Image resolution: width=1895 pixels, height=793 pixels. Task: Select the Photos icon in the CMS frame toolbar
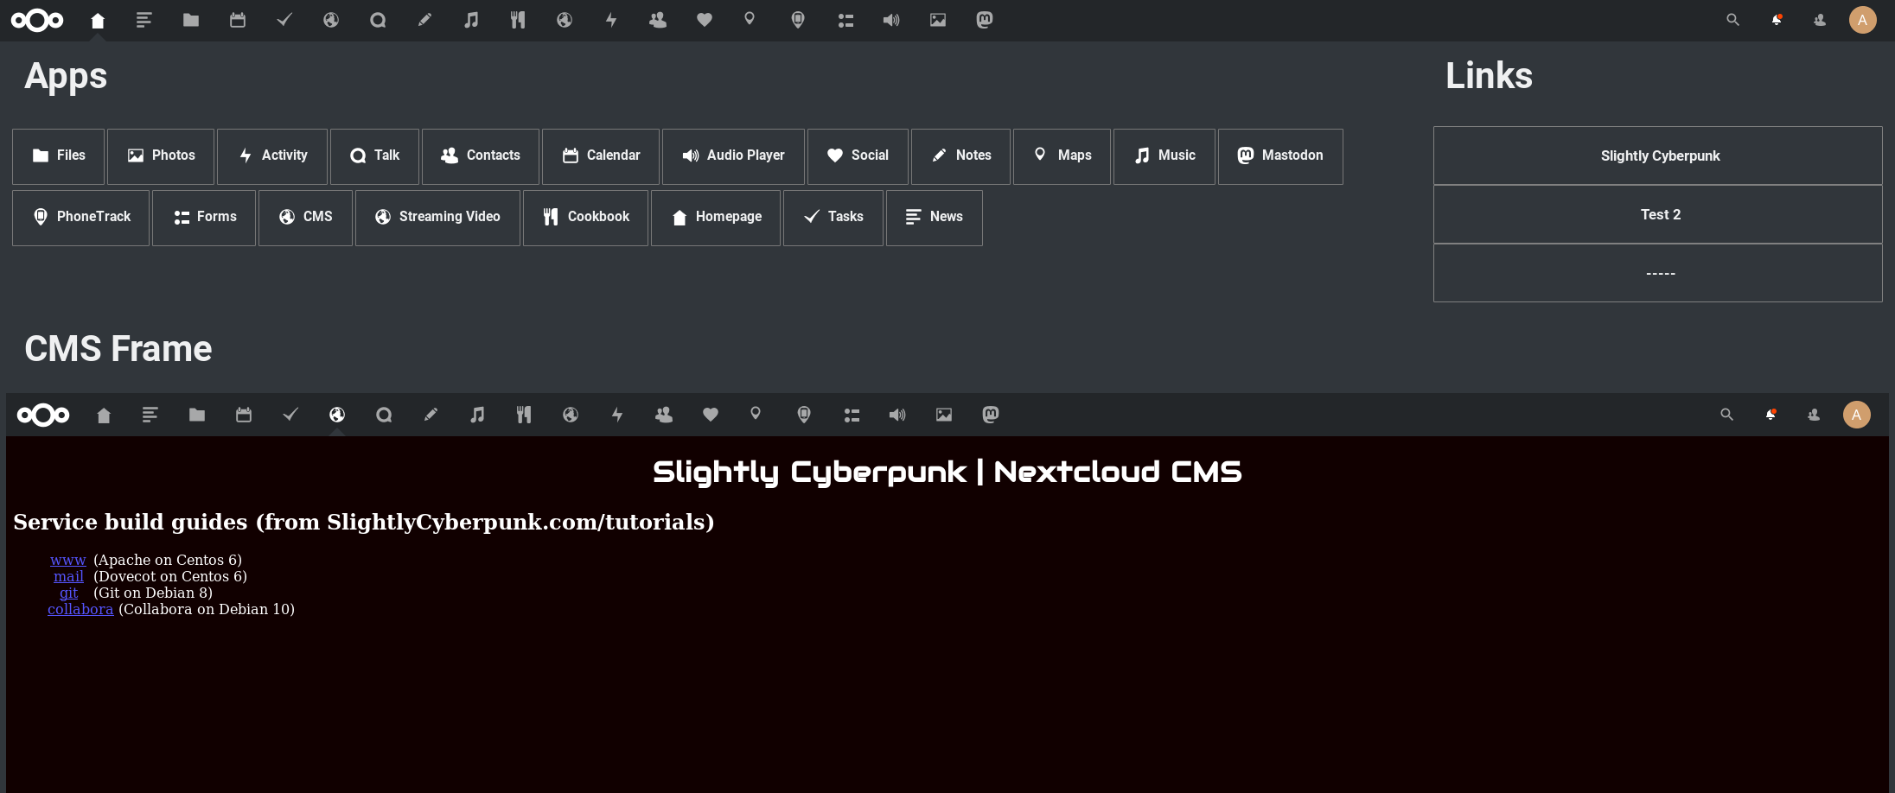tap(944, 416)
